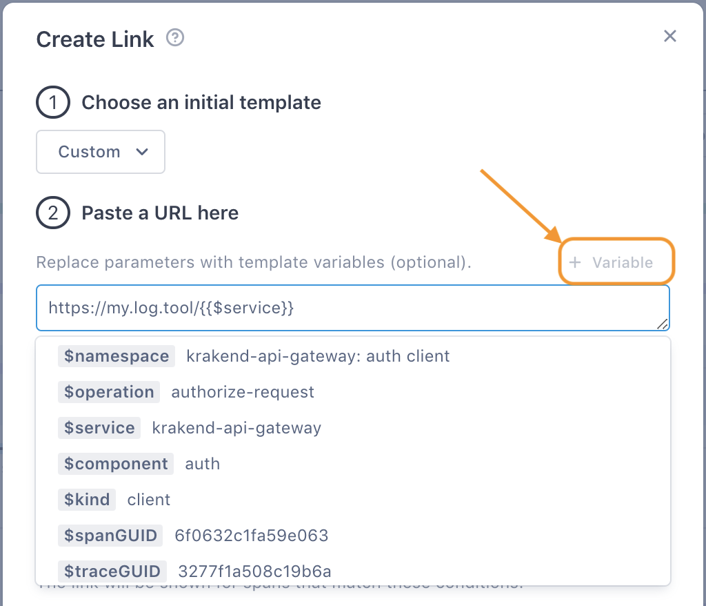
Task: Click the $traceGUID variable chip
Action: click(112, 571)
